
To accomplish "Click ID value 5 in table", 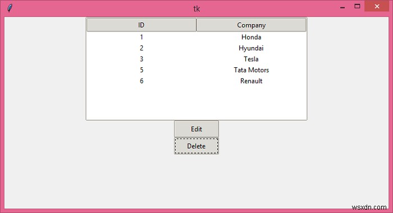I will pos(141,70).
